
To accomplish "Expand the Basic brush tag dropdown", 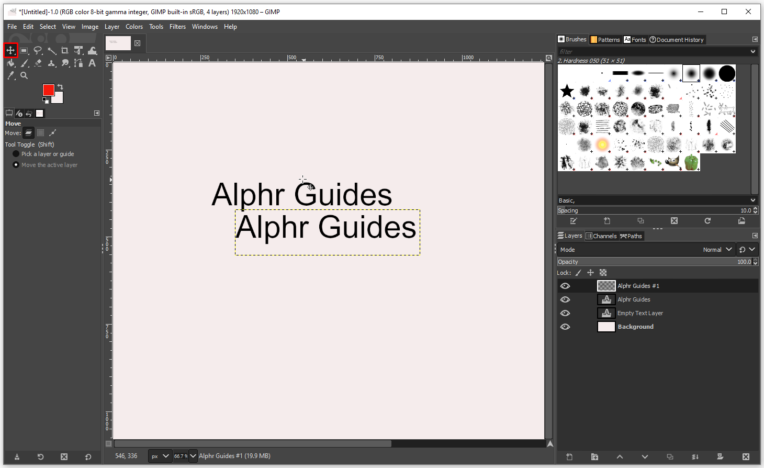I will [752, 200].
